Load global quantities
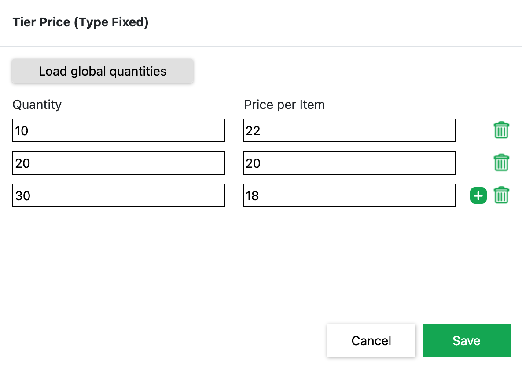This screenshot has height=368, width=522. point(103,71)
